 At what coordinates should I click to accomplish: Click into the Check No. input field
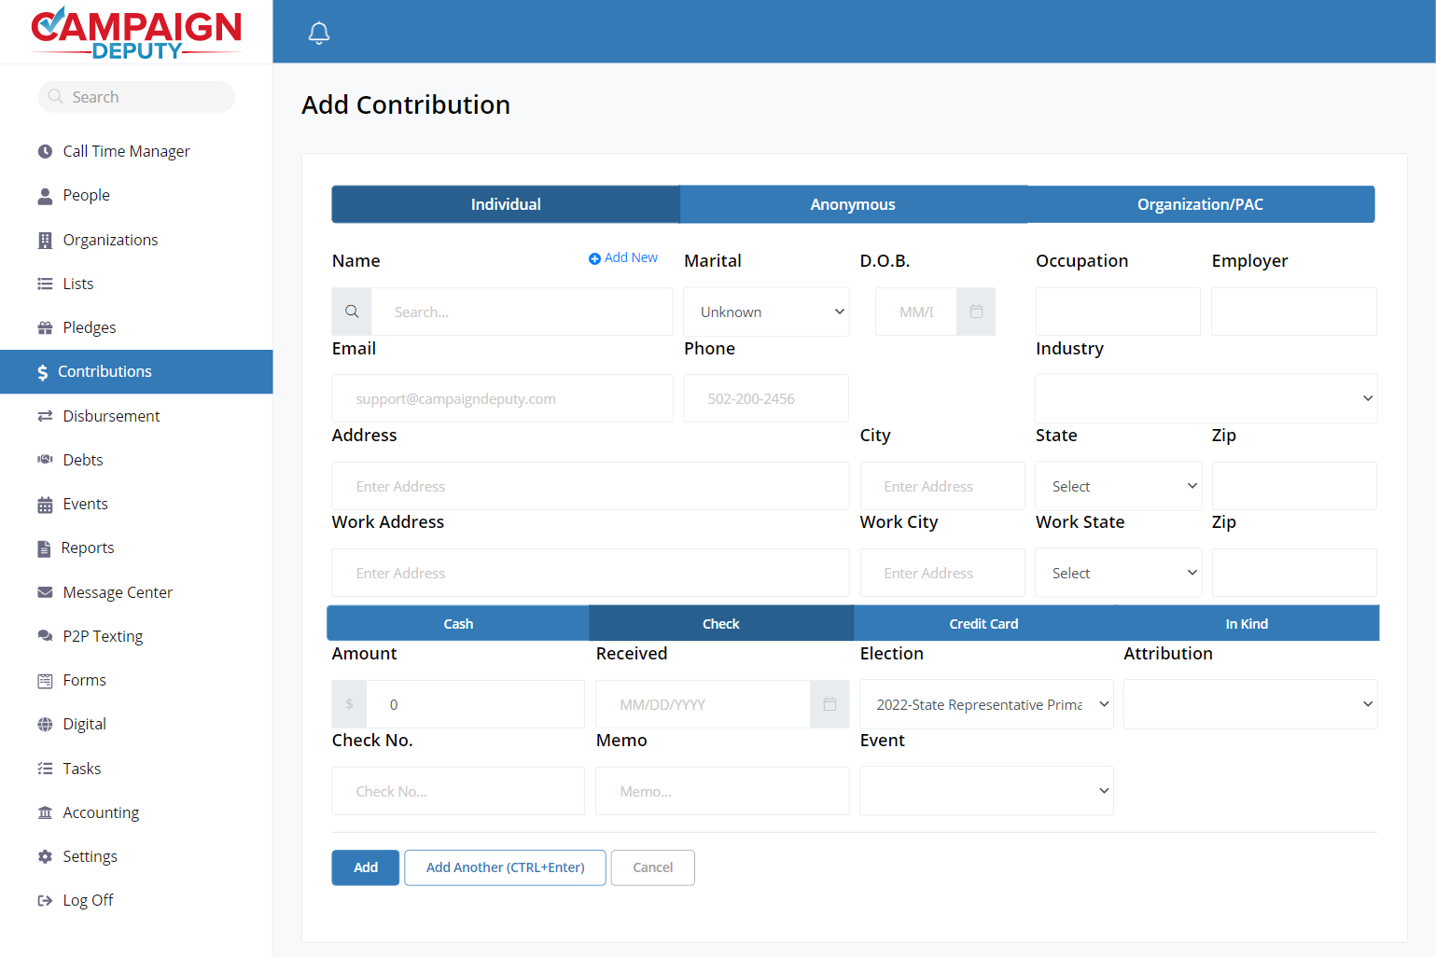458,791
